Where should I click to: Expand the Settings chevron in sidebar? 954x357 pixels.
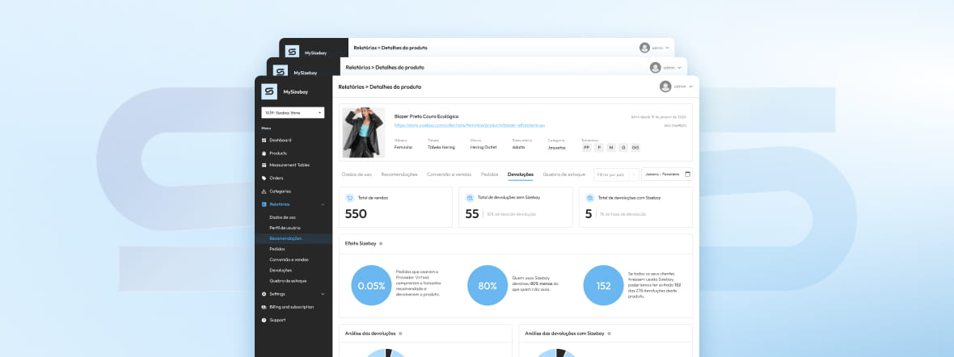[323, 294]
